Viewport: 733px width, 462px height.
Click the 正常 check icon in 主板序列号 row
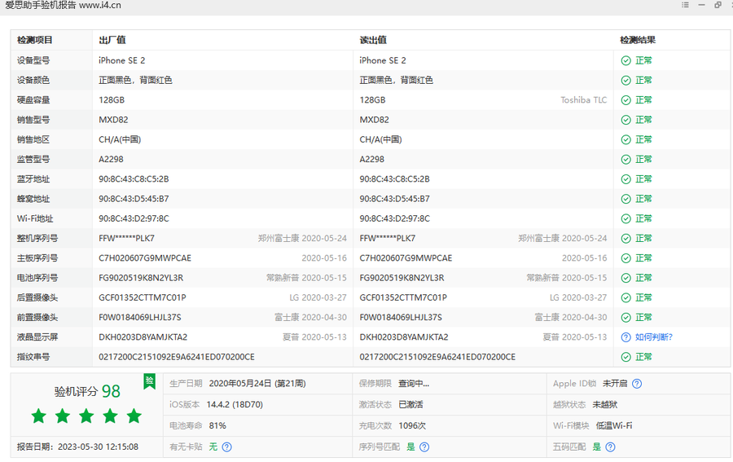point(626,258)
